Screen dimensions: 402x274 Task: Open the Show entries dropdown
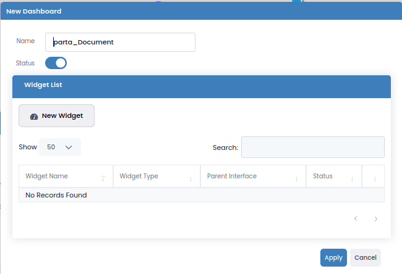tap(60, 147)
